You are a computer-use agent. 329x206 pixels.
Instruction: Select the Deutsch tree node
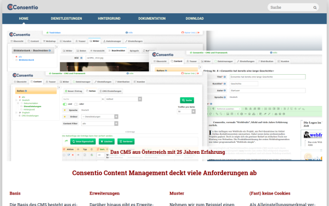[x=26, y=101]
